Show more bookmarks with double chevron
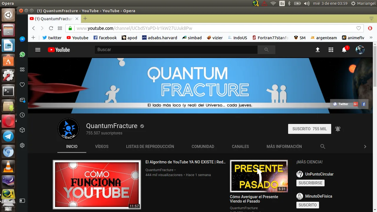The image size is (377, 212). [371, 38]
